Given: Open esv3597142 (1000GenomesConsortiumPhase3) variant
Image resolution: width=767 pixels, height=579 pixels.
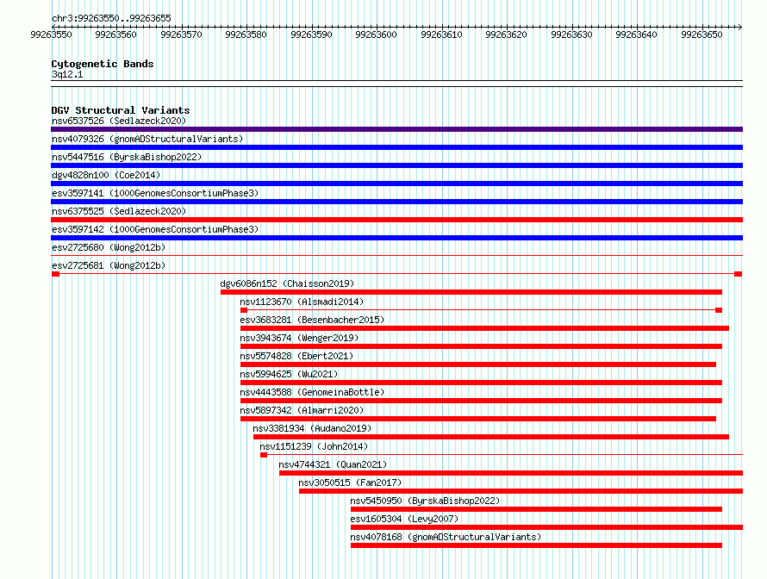Looking at the screenshot, I should pyautogui.click(x=155, y=229).
